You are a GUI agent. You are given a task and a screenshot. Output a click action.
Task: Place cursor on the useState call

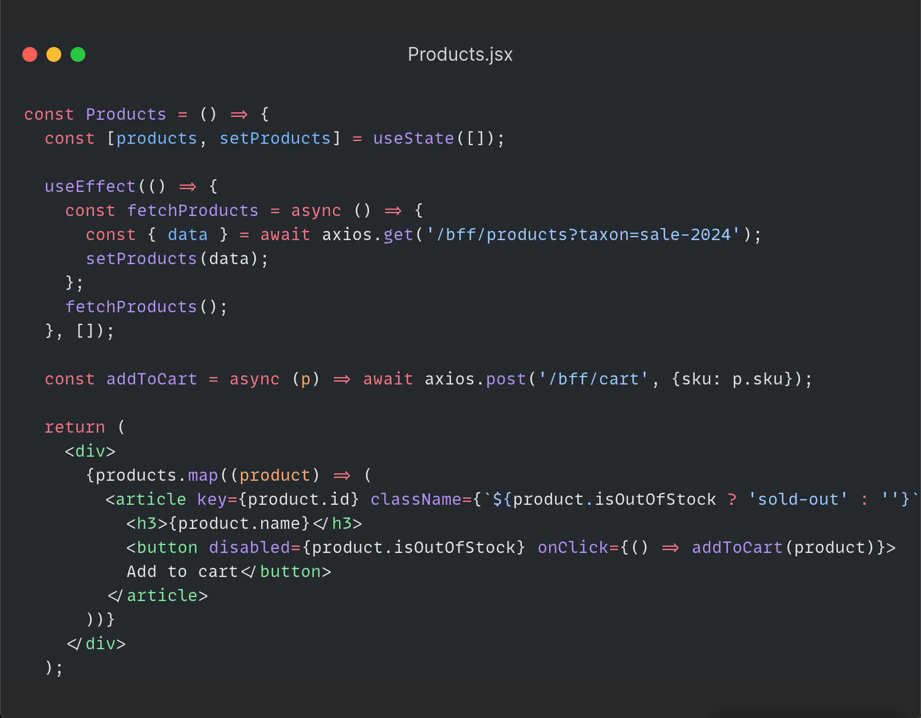[413, 139]
